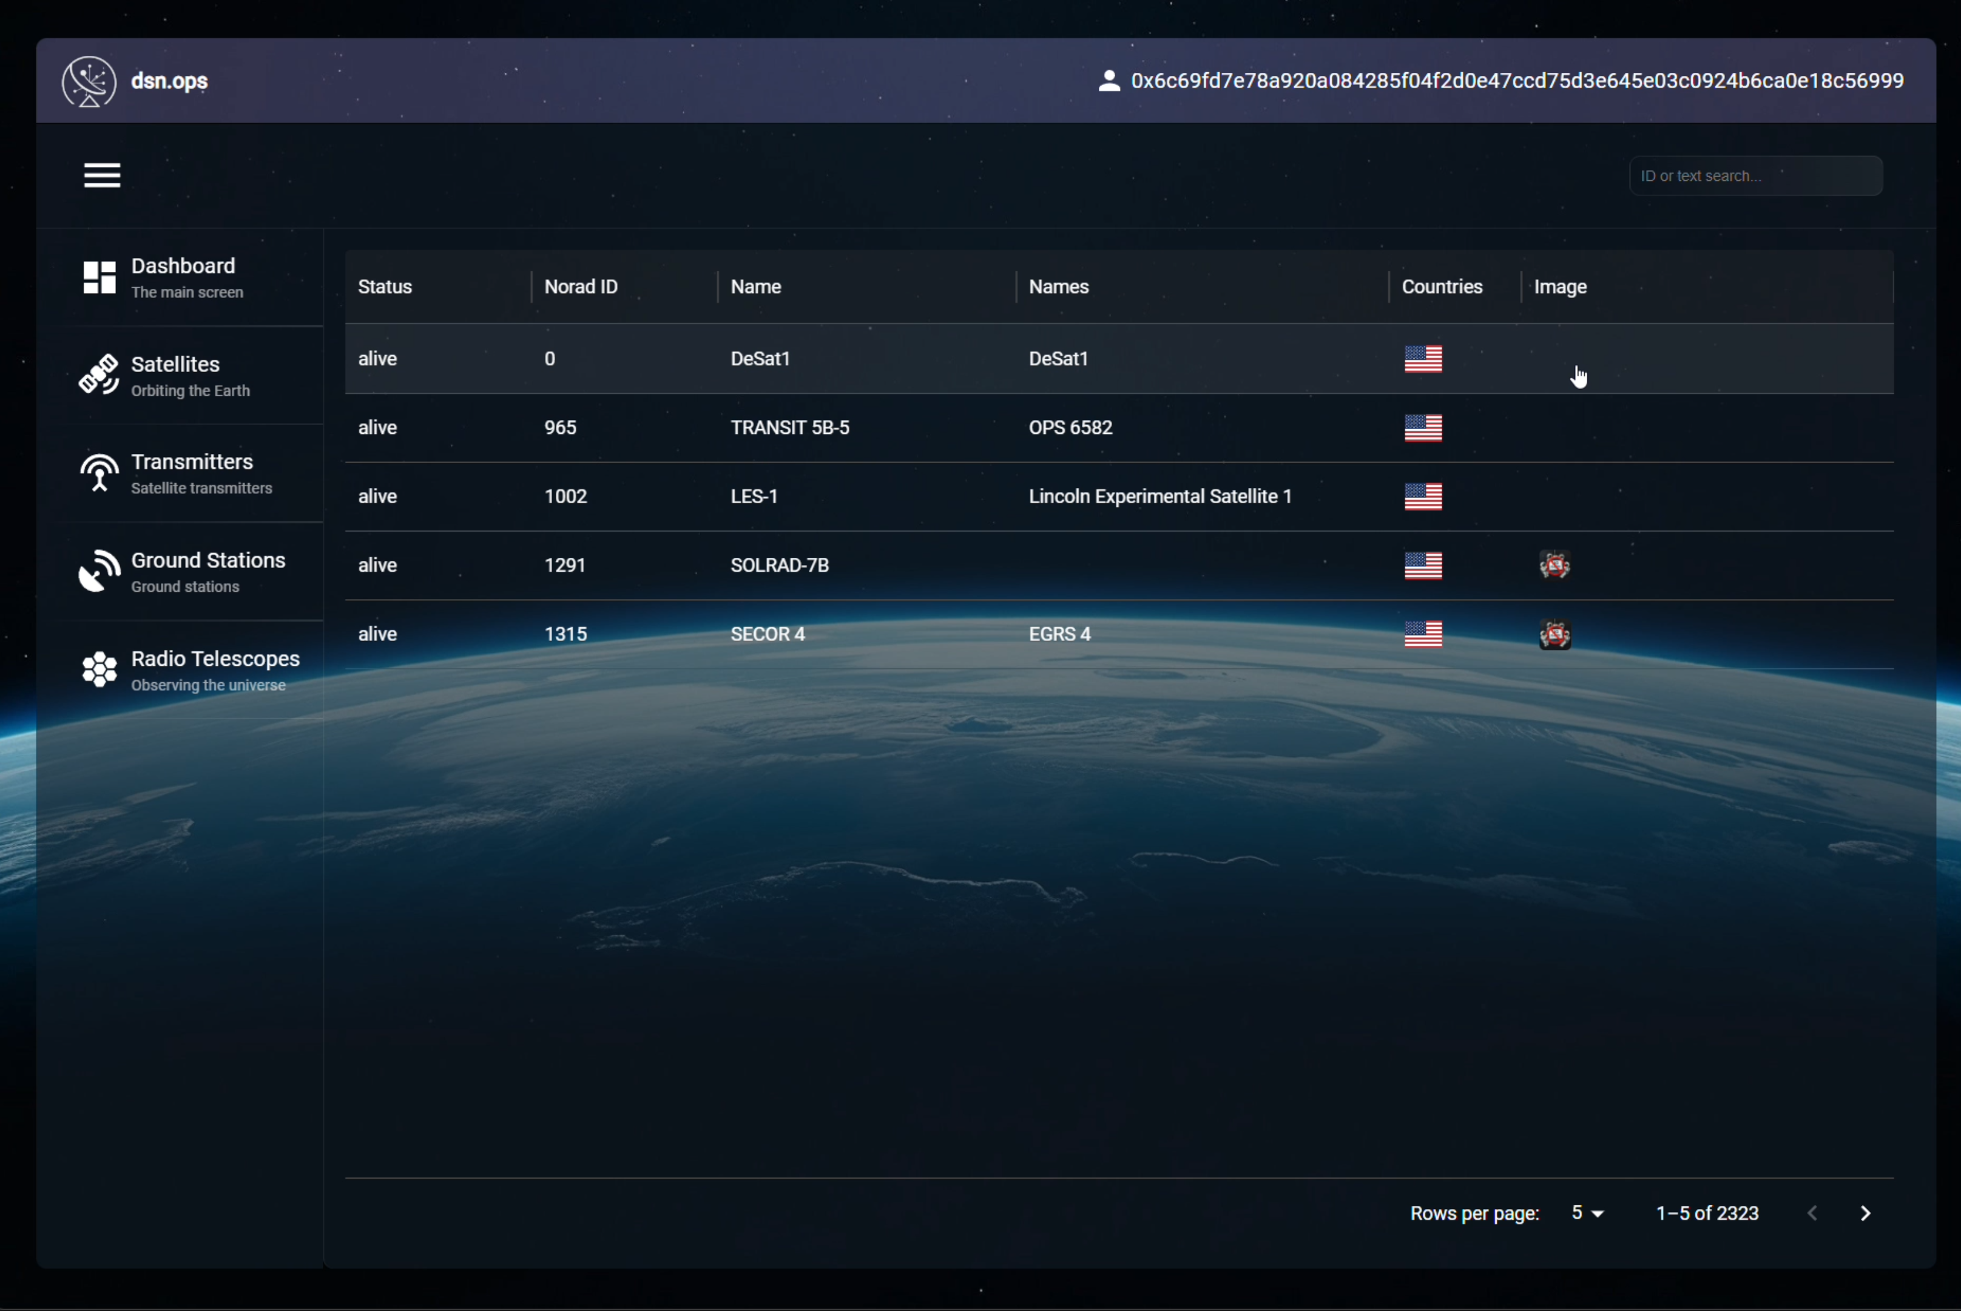This screenshot has width=1961, height=1311.
Task: Sort by the Status column header
Action: (385, 286)
